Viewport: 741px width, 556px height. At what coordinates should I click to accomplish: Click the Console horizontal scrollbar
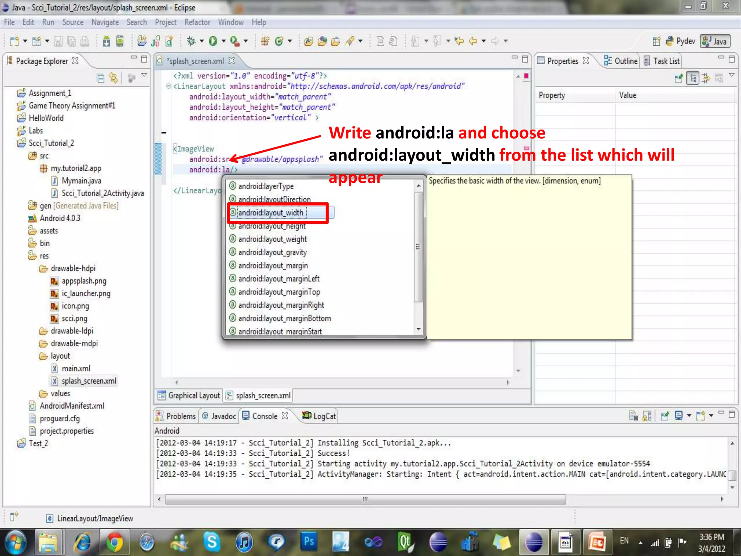click(365, 500)
